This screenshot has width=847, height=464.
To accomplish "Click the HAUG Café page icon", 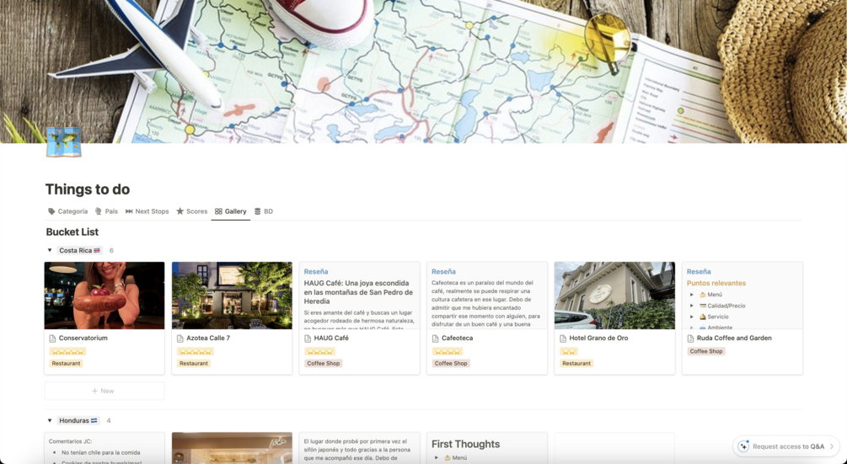I will (308, 339).
